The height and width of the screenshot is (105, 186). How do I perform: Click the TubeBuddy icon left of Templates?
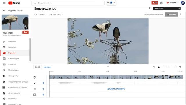150,8
